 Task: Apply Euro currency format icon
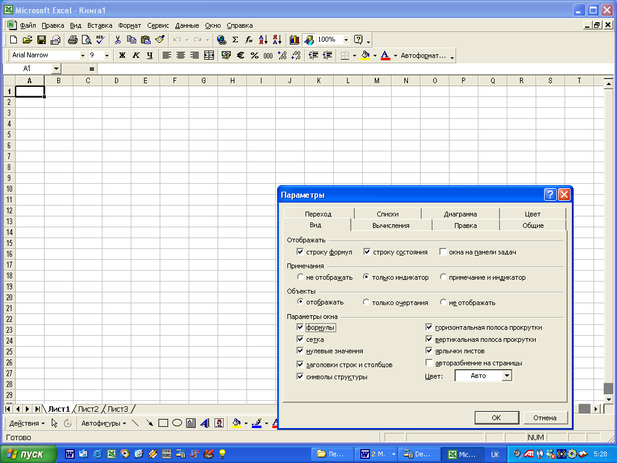click(x=240, y=55)
